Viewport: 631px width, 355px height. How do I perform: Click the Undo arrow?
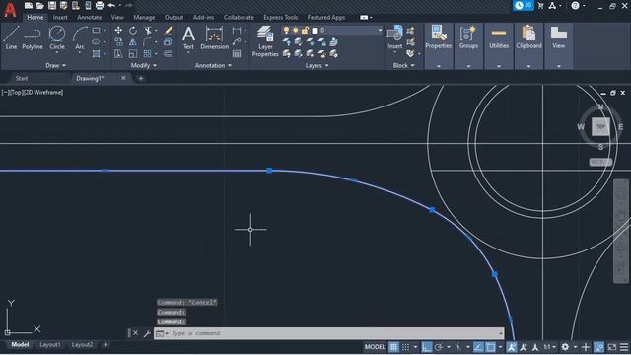tap(111, 6)
